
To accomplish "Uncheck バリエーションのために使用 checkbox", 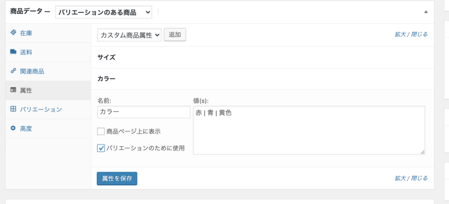I will [x=101, y=148].
